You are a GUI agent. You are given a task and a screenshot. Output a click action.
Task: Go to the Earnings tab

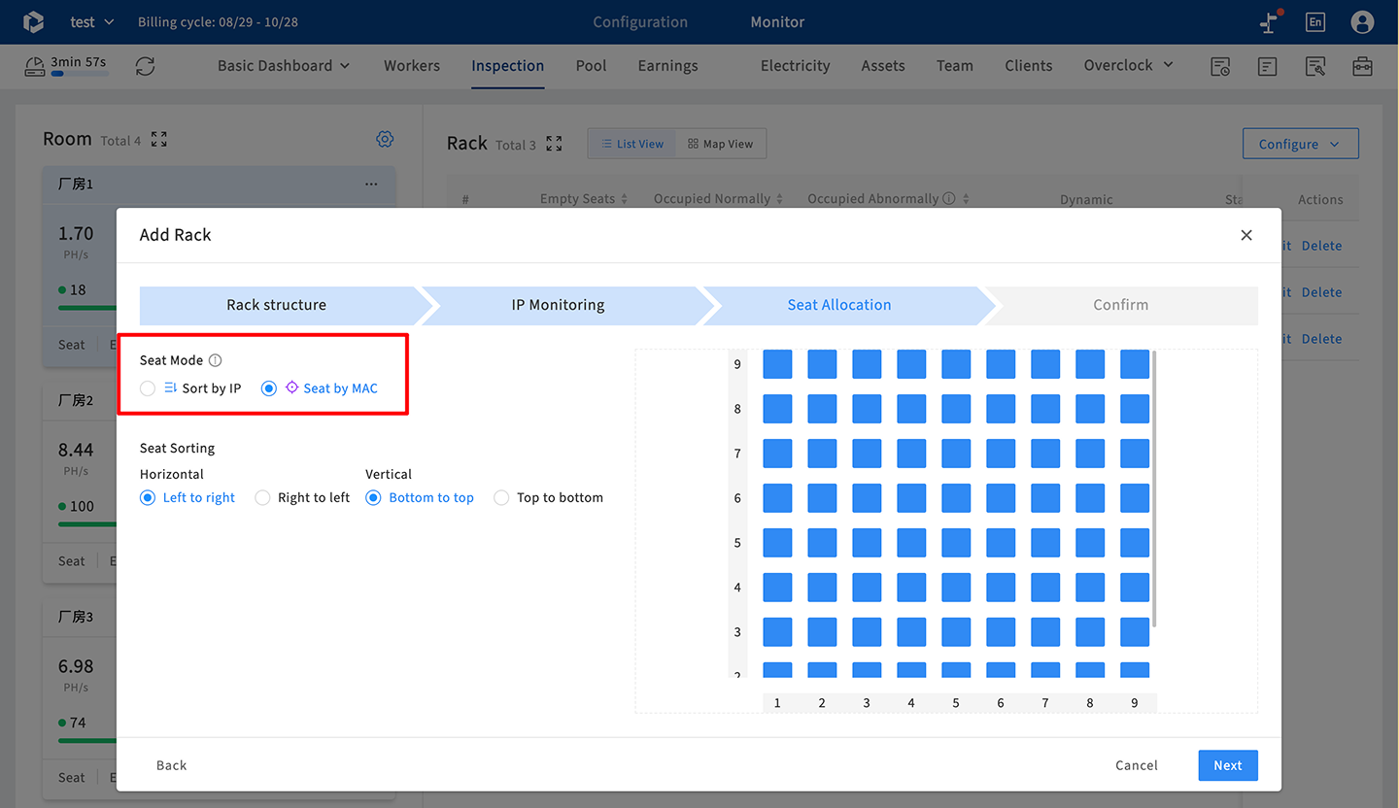667,66
